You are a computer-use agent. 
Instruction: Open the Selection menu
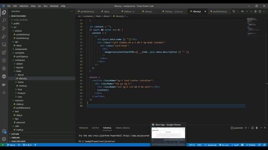23,6
